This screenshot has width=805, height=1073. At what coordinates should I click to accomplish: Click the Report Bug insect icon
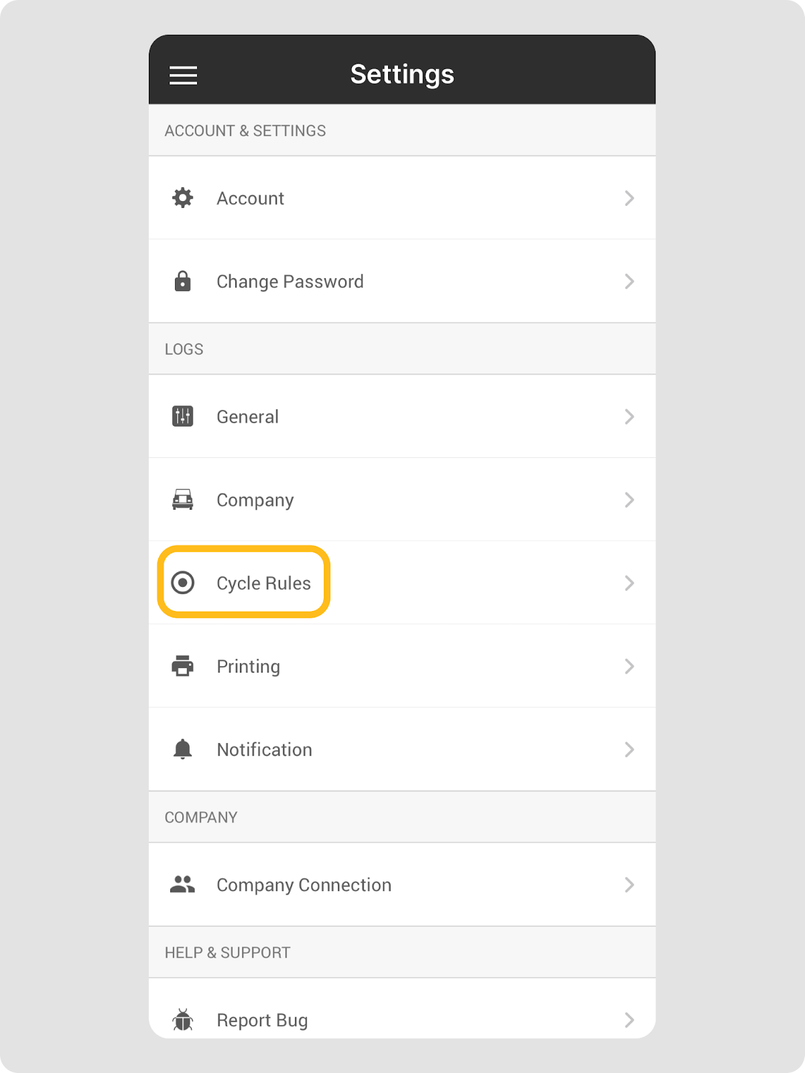(182, 1020)
